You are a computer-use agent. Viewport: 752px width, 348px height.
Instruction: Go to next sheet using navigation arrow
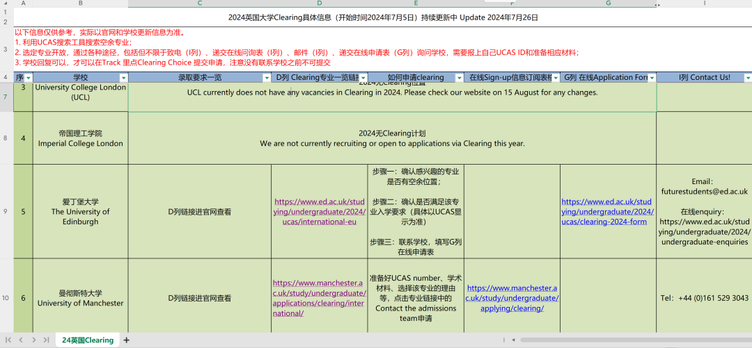33,340
